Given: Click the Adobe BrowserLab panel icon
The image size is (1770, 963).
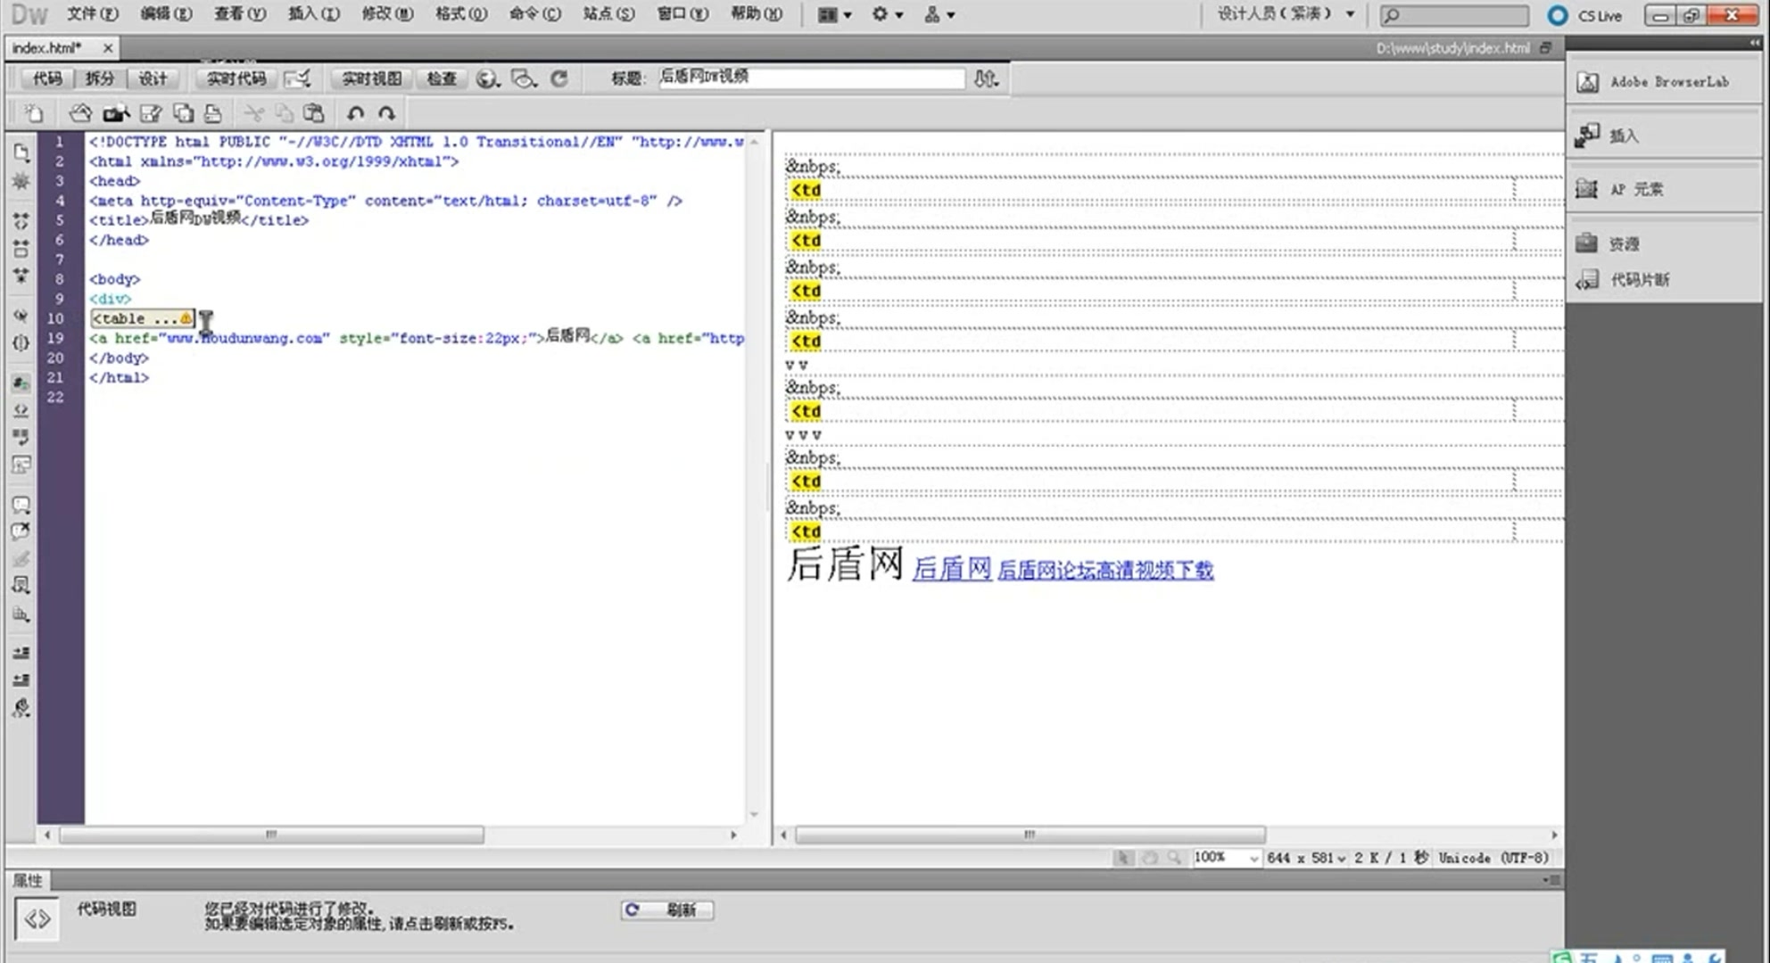Looking at the screenshot, I should click(1587, 82).
